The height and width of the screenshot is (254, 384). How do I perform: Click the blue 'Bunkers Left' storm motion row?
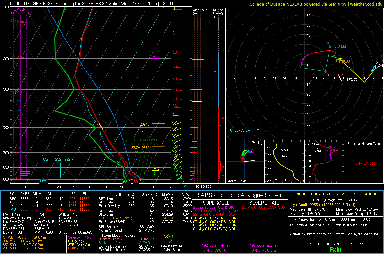coord(126,243)
